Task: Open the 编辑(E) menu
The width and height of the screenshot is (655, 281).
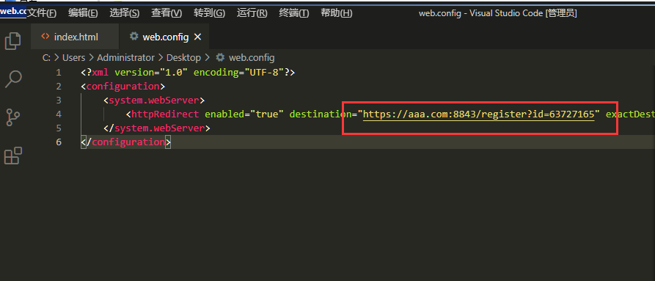Action: click(x=83, y=13)
